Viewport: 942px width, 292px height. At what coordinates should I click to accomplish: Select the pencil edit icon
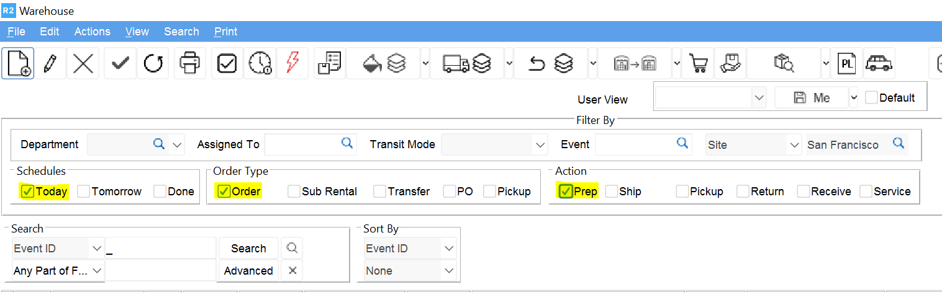(x=50, y=63)
